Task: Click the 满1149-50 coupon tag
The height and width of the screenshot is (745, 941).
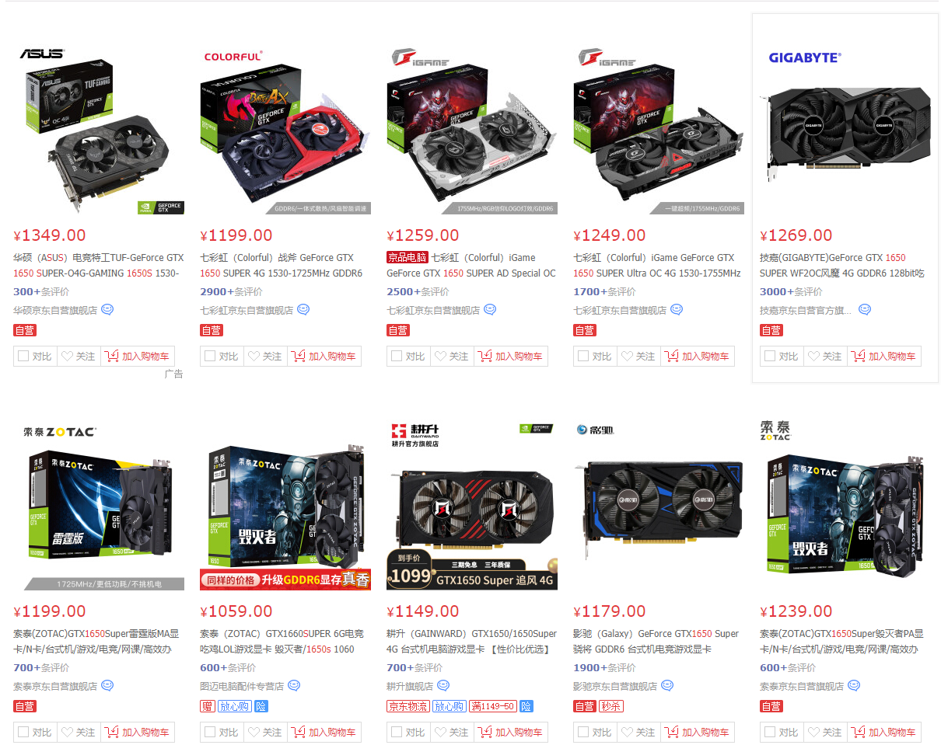Action: (x=494, y=707)
